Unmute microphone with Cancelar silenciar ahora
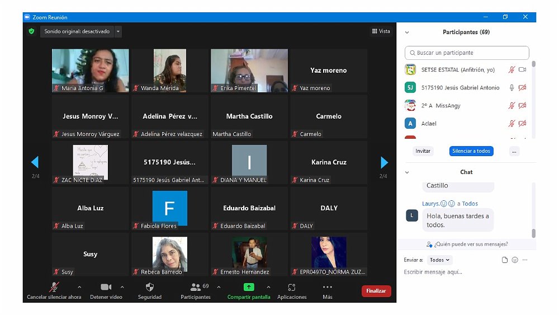Image resolution: width=559 pixels, height=315 pixels. [x=54, y=288]
